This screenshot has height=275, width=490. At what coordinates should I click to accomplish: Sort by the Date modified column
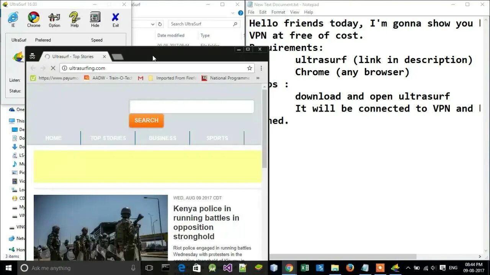point(171,36)
